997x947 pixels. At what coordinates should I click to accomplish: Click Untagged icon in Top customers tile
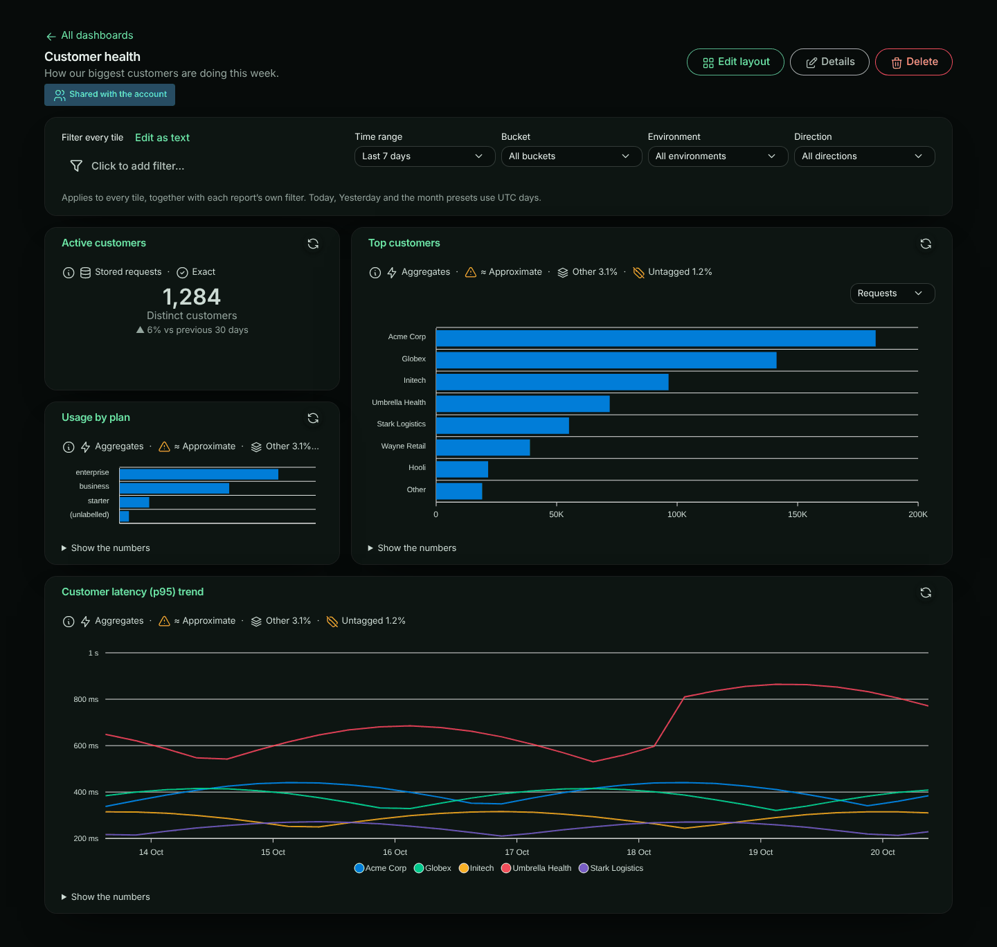pos(639,273)
